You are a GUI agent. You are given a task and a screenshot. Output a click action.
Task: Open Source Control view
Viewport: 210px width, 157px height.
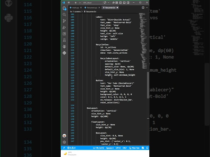64,21
